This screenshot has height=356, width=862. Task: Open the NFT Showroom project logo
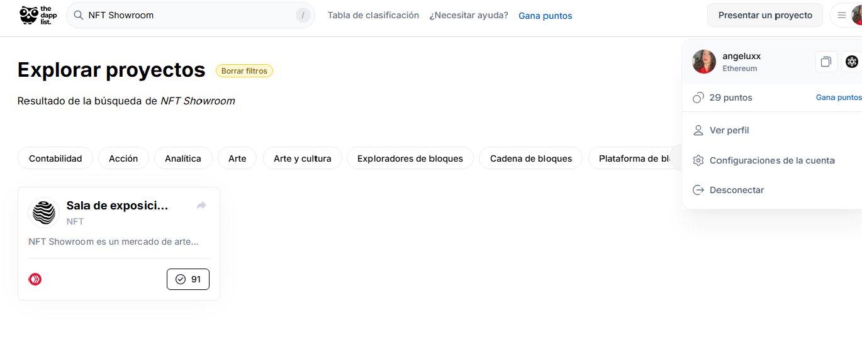click(44, 213)
